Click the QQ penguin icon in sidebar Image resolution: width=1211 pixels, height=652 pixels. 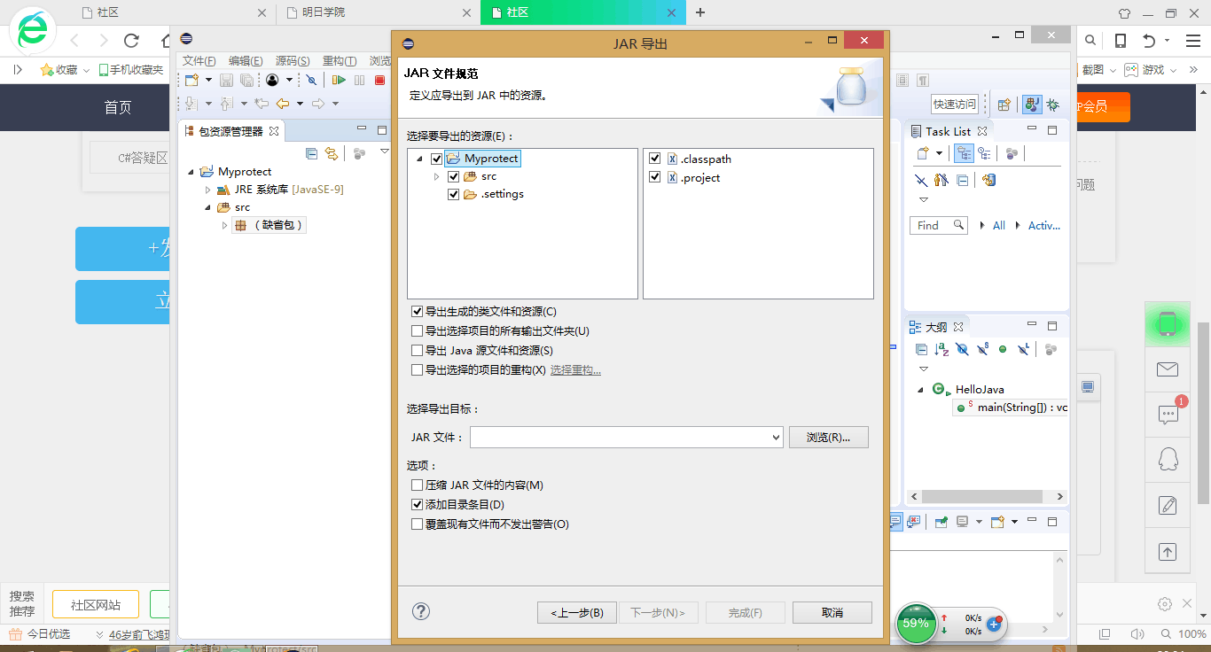point(1168,459)
